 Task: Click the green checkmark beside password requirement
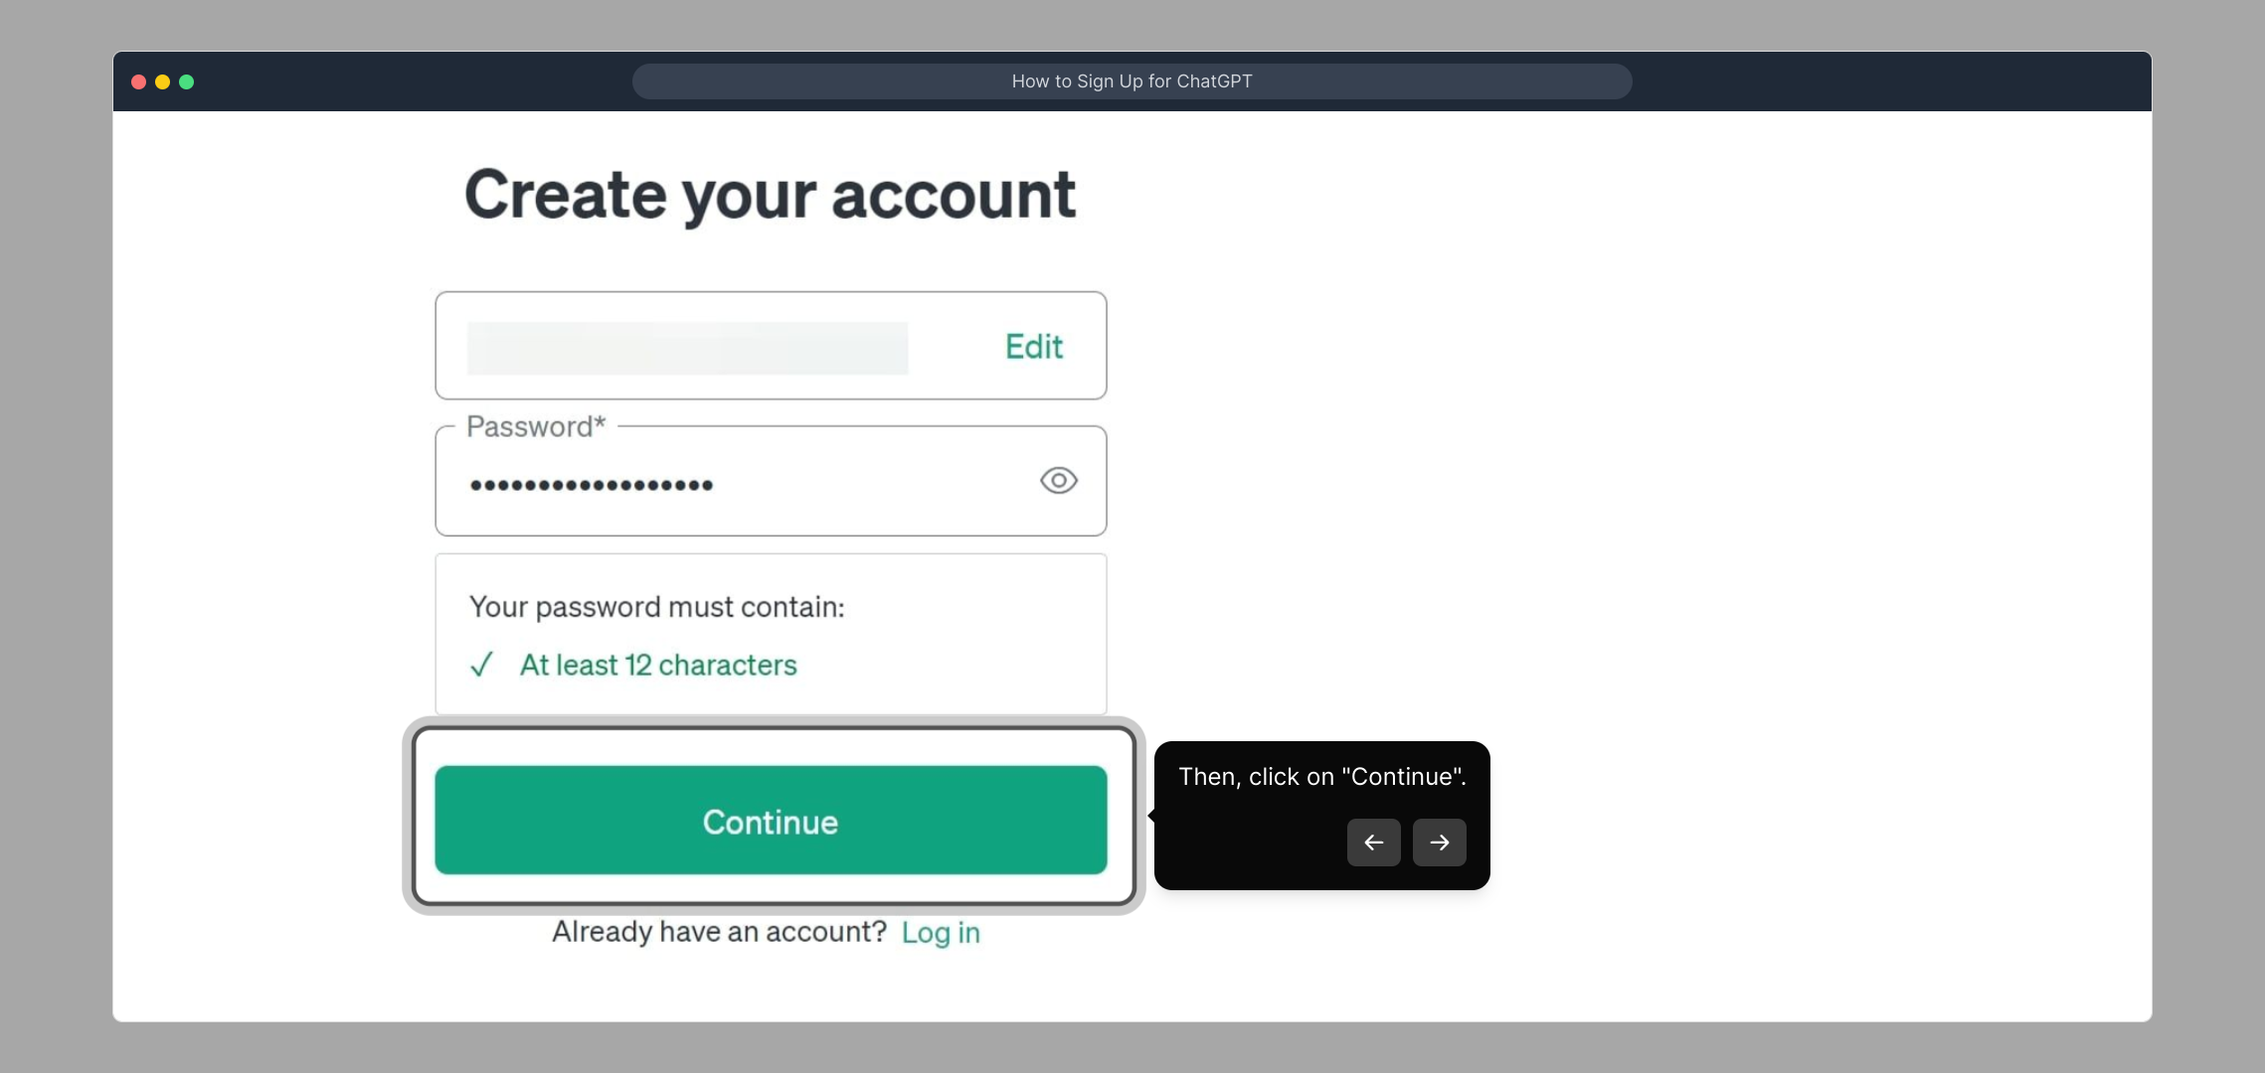click(481, 665)
